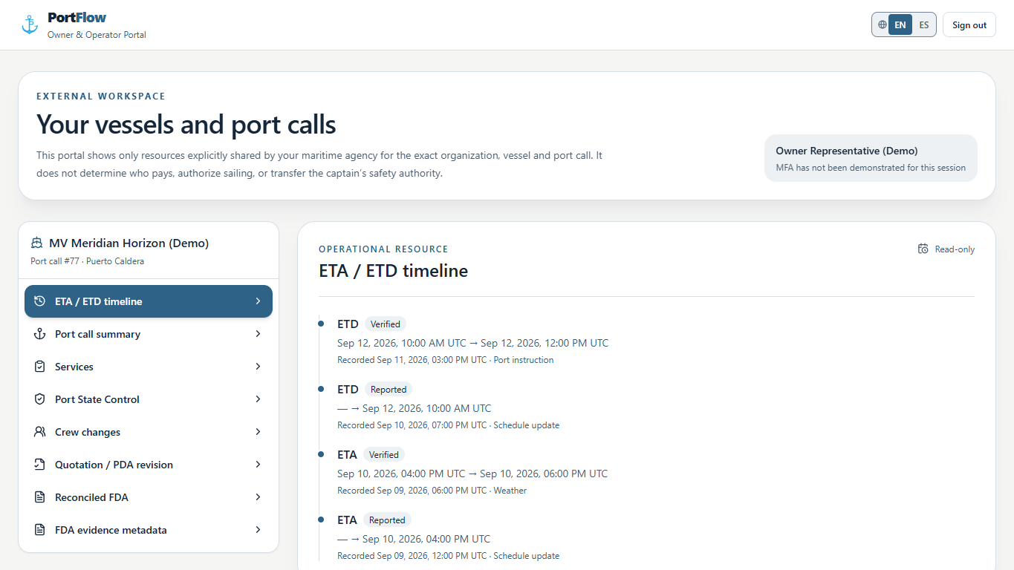Image resolution: width=1014 pixels, height=570 pixels.
Task: Click the Verified badge on the ETD entry
Action: tap(386, 324)
